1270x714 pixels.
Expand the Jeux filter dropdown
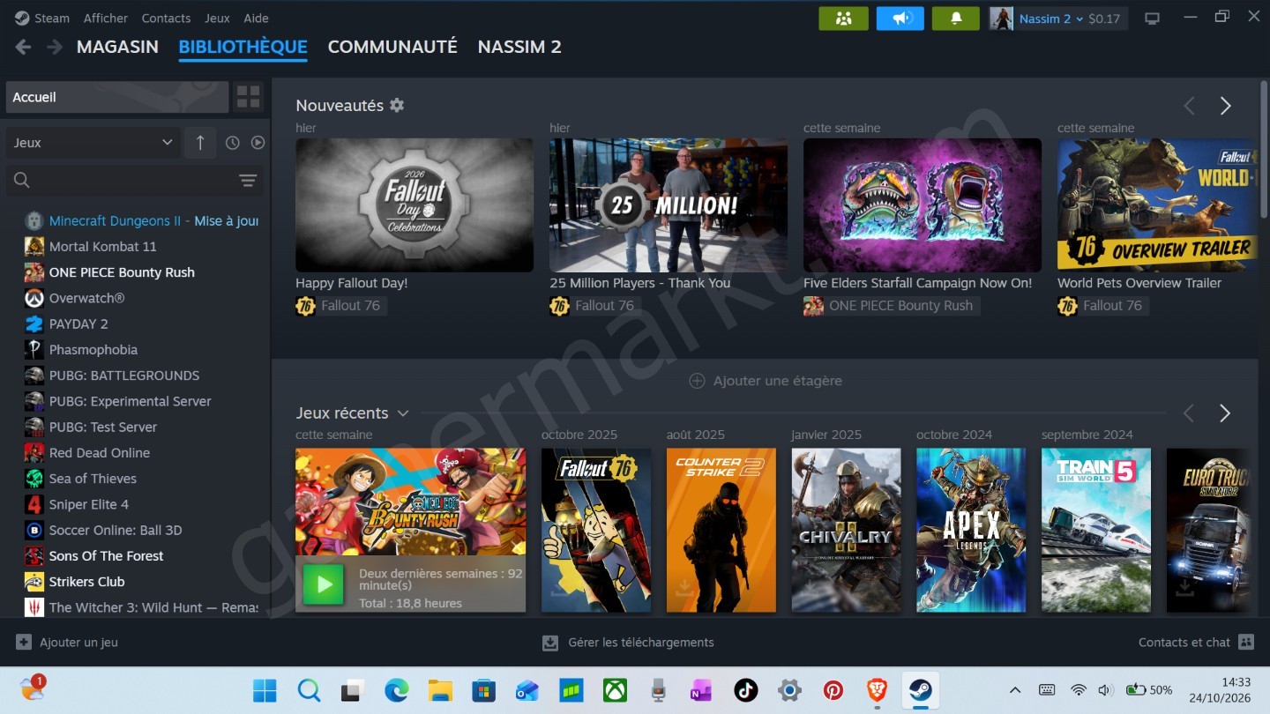[x=93, y=143]
